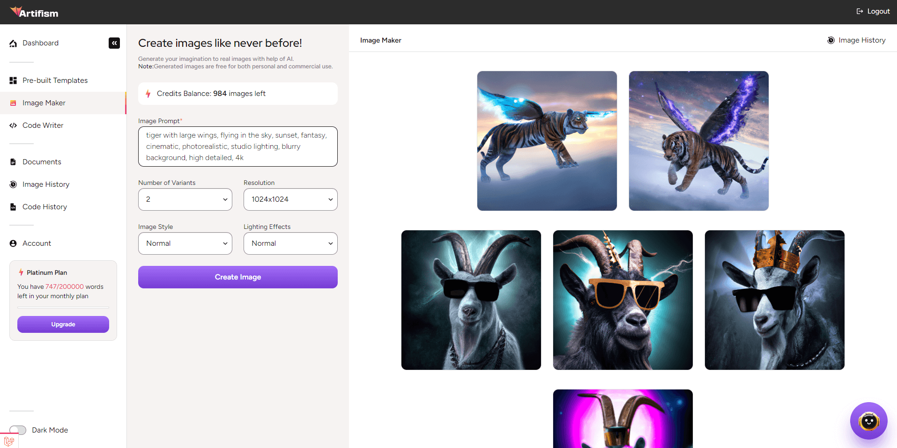Click the Dashboard home icon
The width and height of the screenshot is (897, 448).
(x=13, y=44)
